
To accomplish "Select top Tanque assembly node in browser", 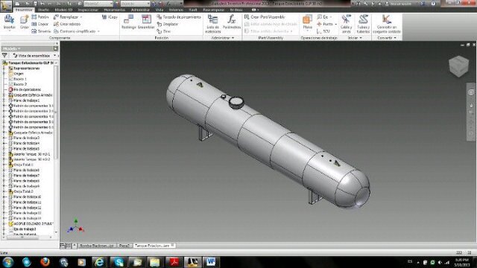I will point(28,63).
